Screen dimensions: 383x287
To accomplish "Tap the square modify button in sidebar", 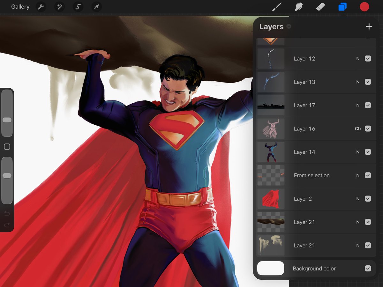I will point(7,147).
